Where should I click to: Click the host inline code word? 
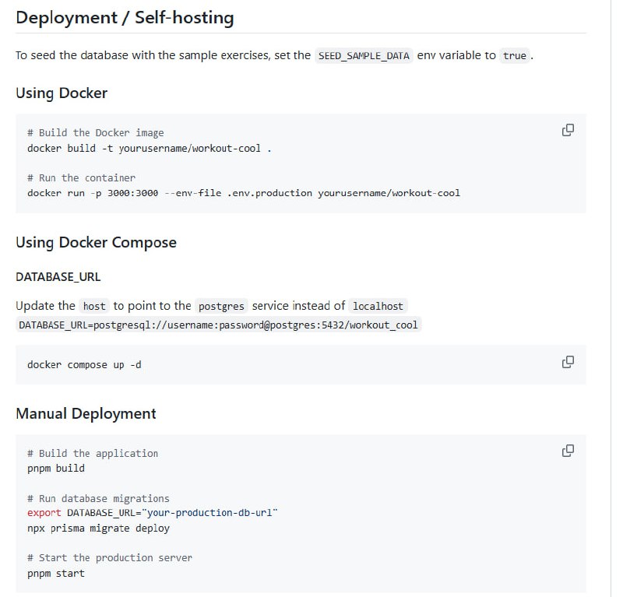pyautogui.click(x=94, y=306)
